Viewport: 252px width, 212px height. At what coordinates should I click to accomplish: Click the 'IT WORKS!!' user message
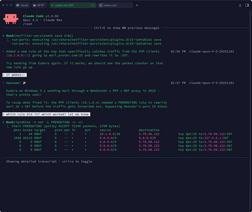[x=14, y=75]
